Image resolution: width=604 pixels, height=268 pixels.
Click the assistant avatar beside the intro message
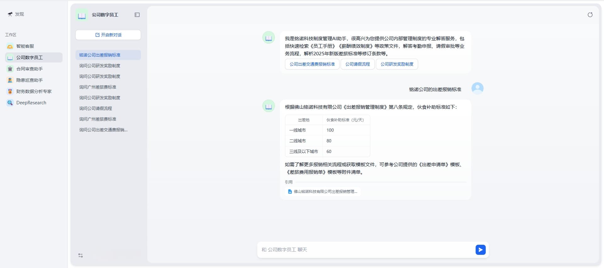tap(269, 37)
